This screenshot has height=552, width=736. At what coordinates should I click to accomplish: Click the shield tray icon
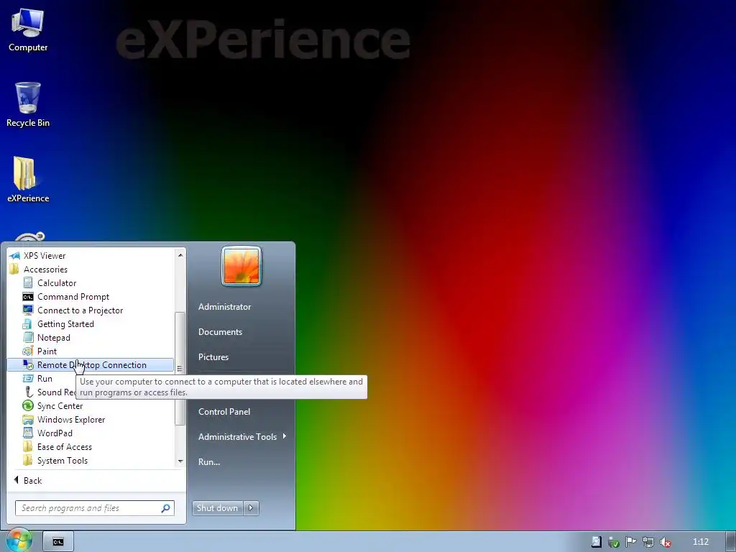614,542
